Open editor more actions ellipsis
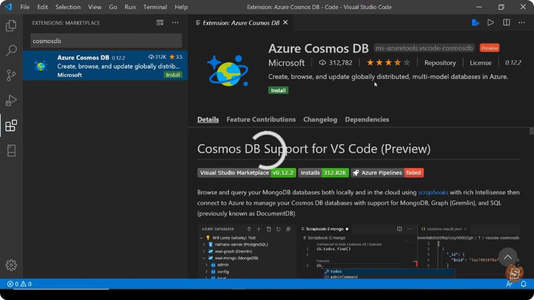The image size is (534, 300). coord(522,23)
